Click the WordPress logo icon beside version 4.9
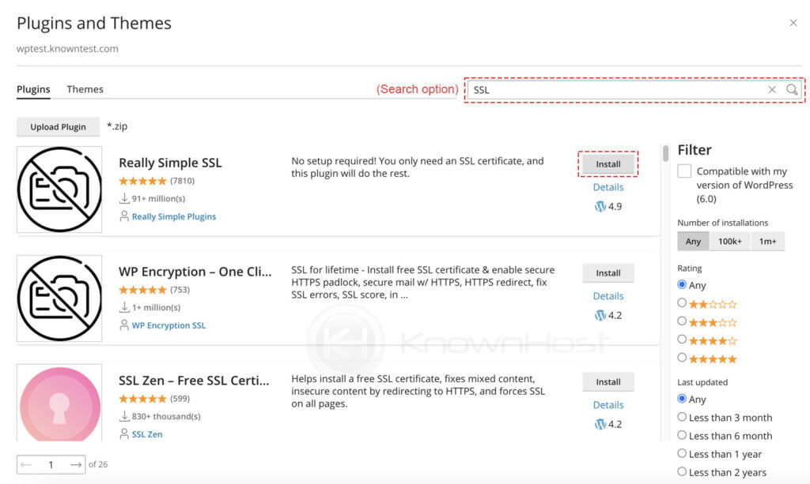Viewport: 810px width, 484px height. click(600, 207)
